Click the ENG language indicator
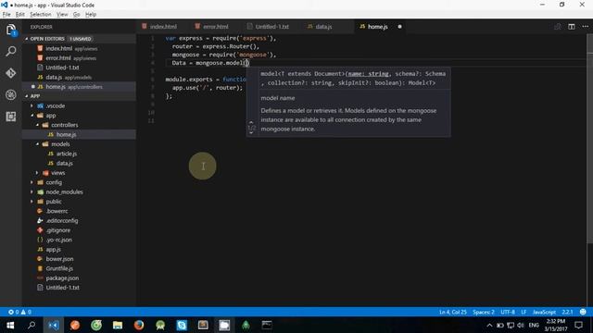 coord(534,325)
